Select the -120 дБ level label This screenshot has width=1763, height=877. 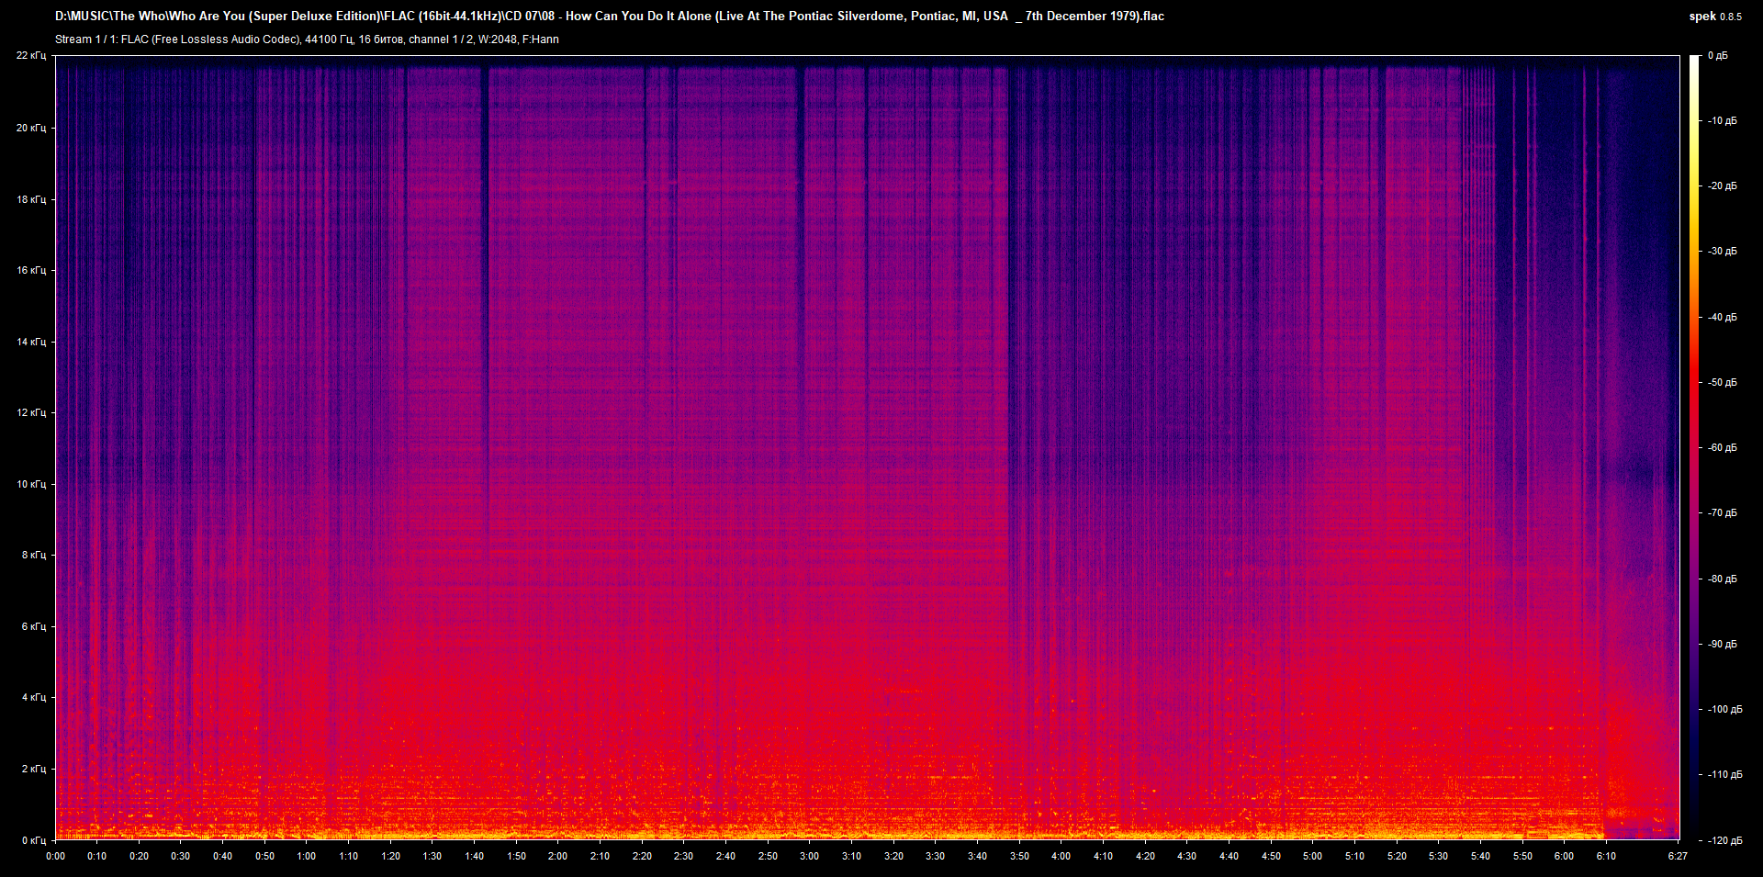(x=1724, y=840)
